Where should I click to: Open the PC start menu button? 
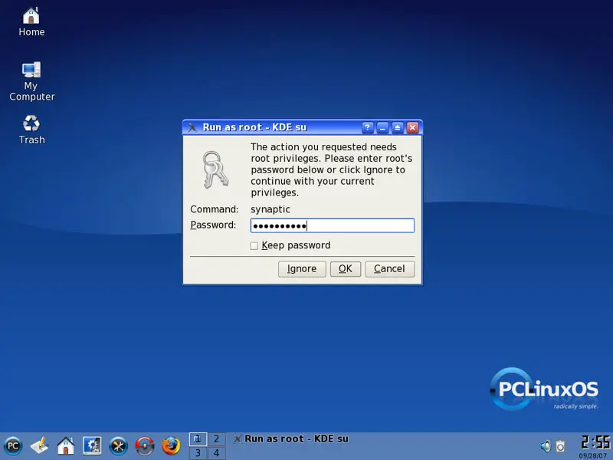(13, 446)
